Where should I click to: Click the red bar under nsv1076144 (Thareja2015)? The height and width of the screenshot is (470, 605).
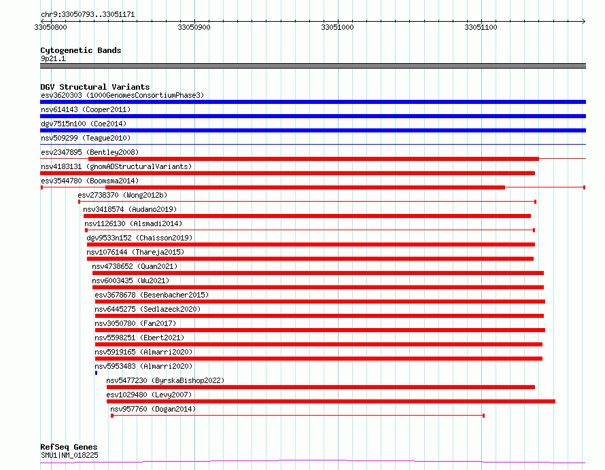[310, 259]
